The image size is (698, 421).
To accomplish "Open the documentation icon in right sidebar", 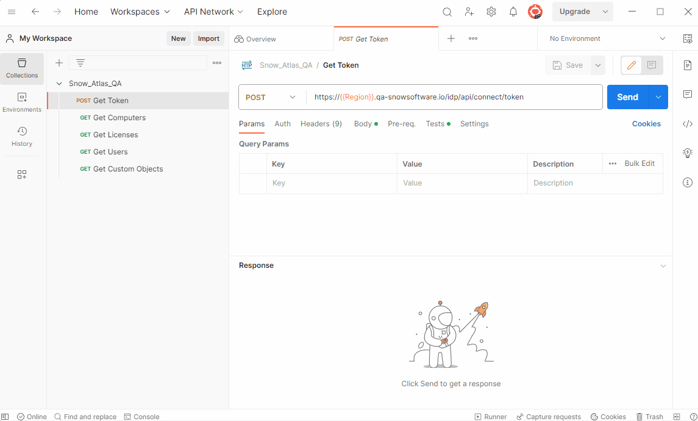I will click(x=687, y=65).
